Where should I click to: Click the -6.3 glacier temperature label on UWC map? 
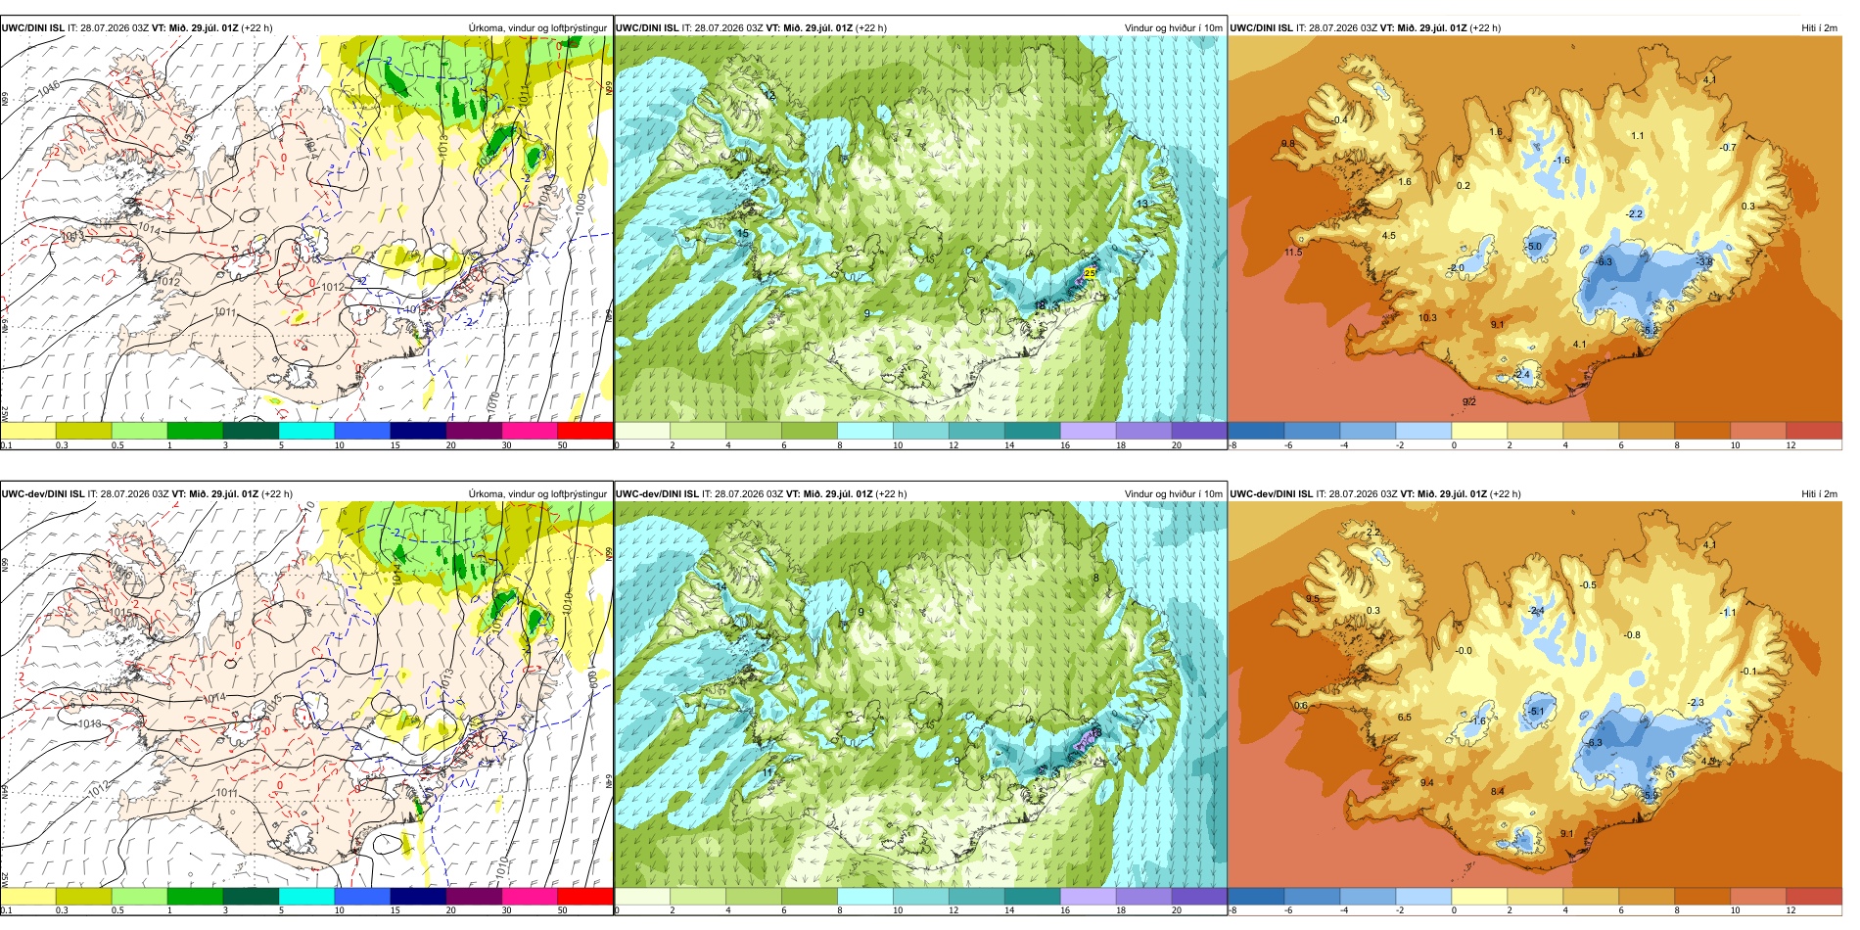(x=1604, y=262)
